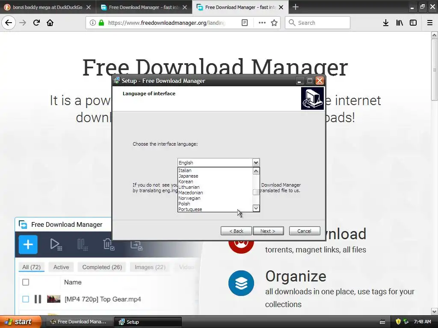This screenshot has height=328, width=438.
Task: Click the browser Search box
Action: [x=318, y=23]
